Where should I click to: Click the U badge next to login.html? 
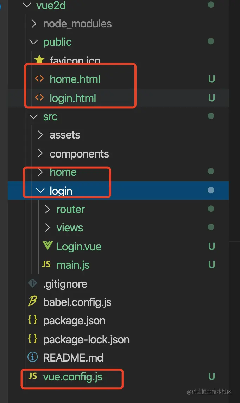point(211,98)
